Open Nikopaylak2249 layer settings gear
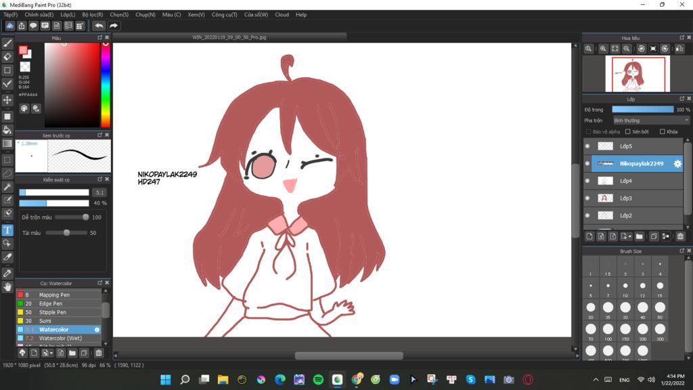 pyautogui.click(x=677, y=164)
